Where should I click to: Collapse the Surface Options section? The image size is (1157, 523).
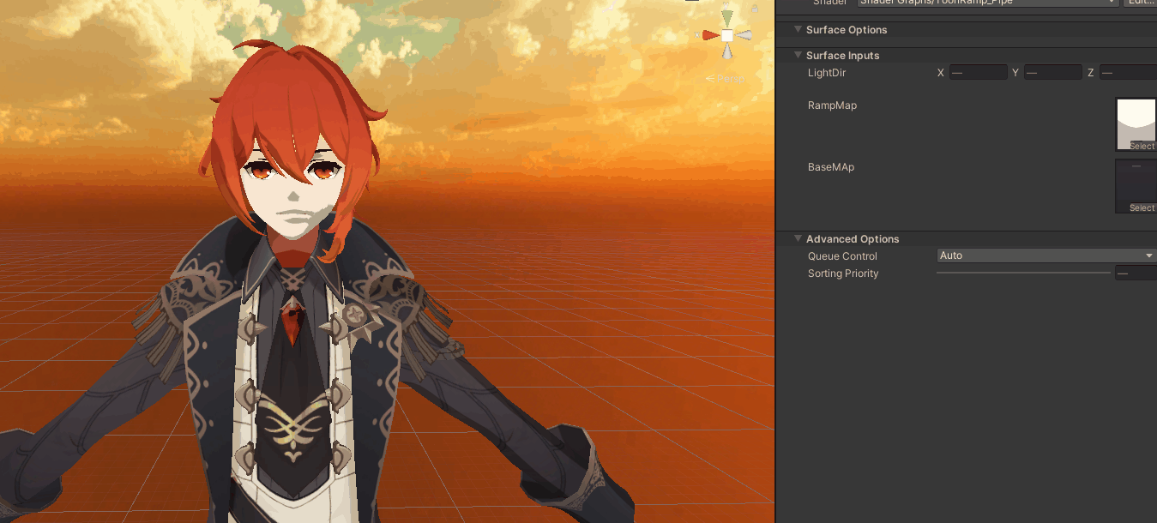coord(798,30)
